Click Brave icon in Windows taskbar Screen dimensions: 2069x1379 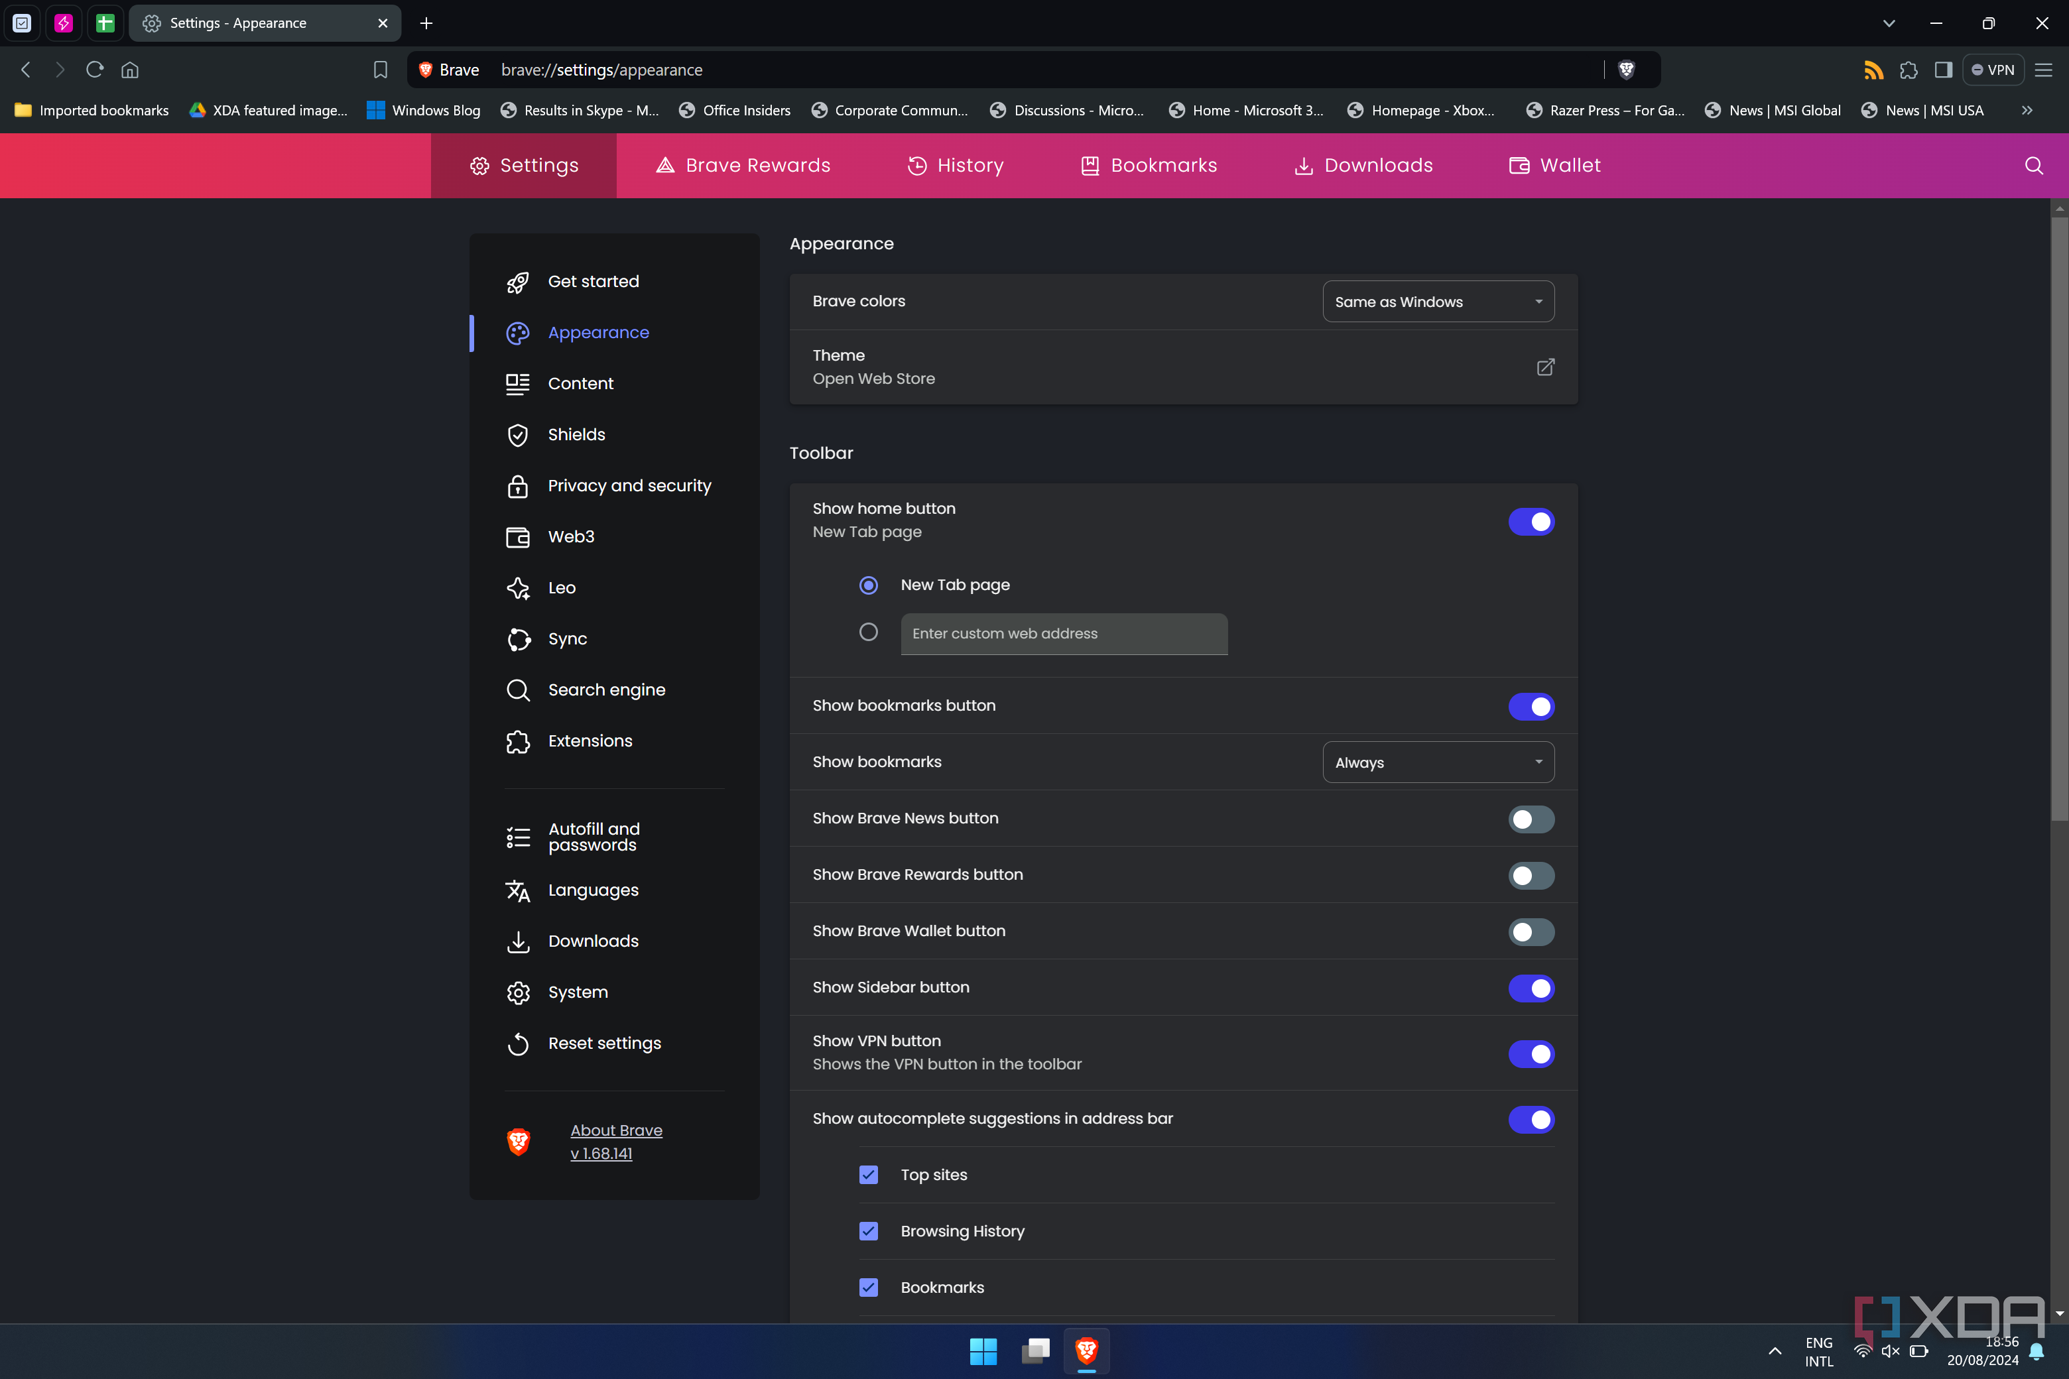click(1086, 1351)
